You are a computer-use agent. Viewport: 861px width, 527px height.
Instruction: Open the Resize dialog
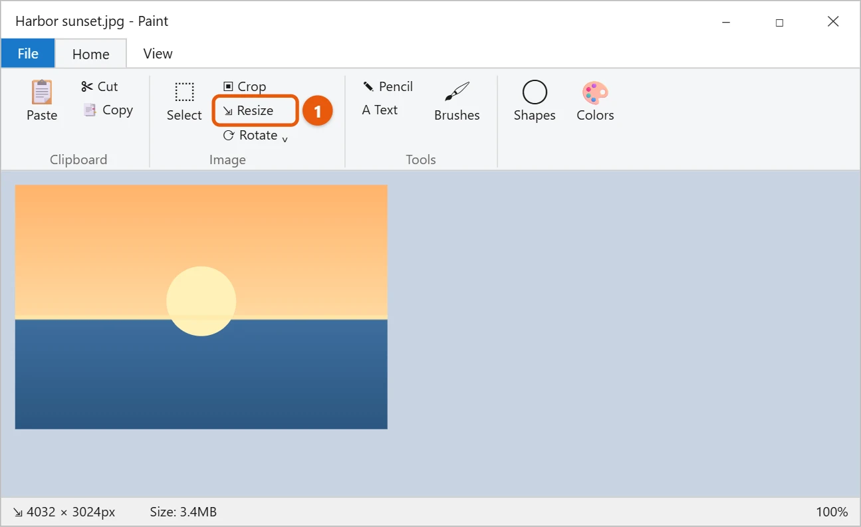point(255,110)
